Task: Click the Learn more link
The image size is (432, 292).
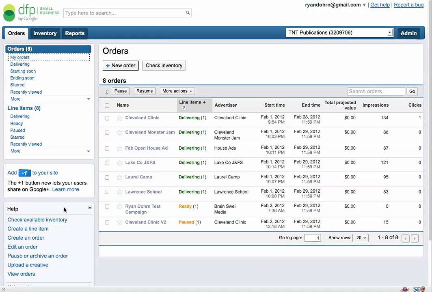Action: tap(66, 189)
